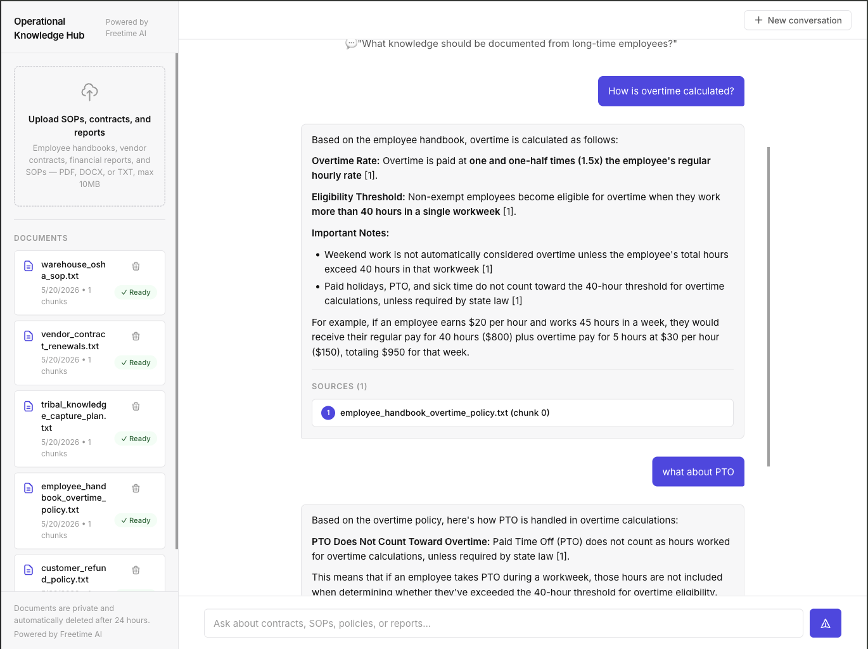
Task: Click the 'How is overtime calculated?' message bubble
Action: [x=671, y=91]
